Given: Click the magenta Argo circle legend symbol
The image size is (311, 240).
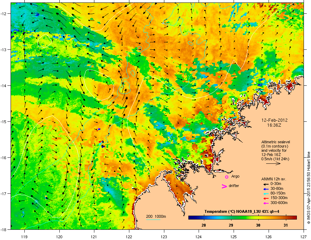Looking at the screenshot, I should coord(227,177).
